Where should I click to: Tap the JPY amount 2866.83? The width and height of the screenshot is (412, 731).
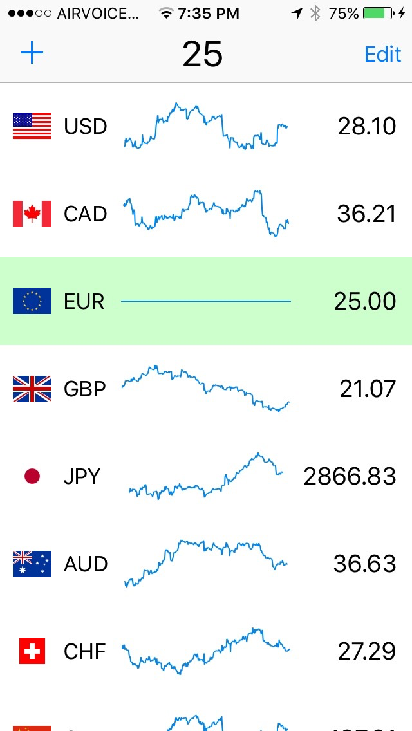(350, 476)
